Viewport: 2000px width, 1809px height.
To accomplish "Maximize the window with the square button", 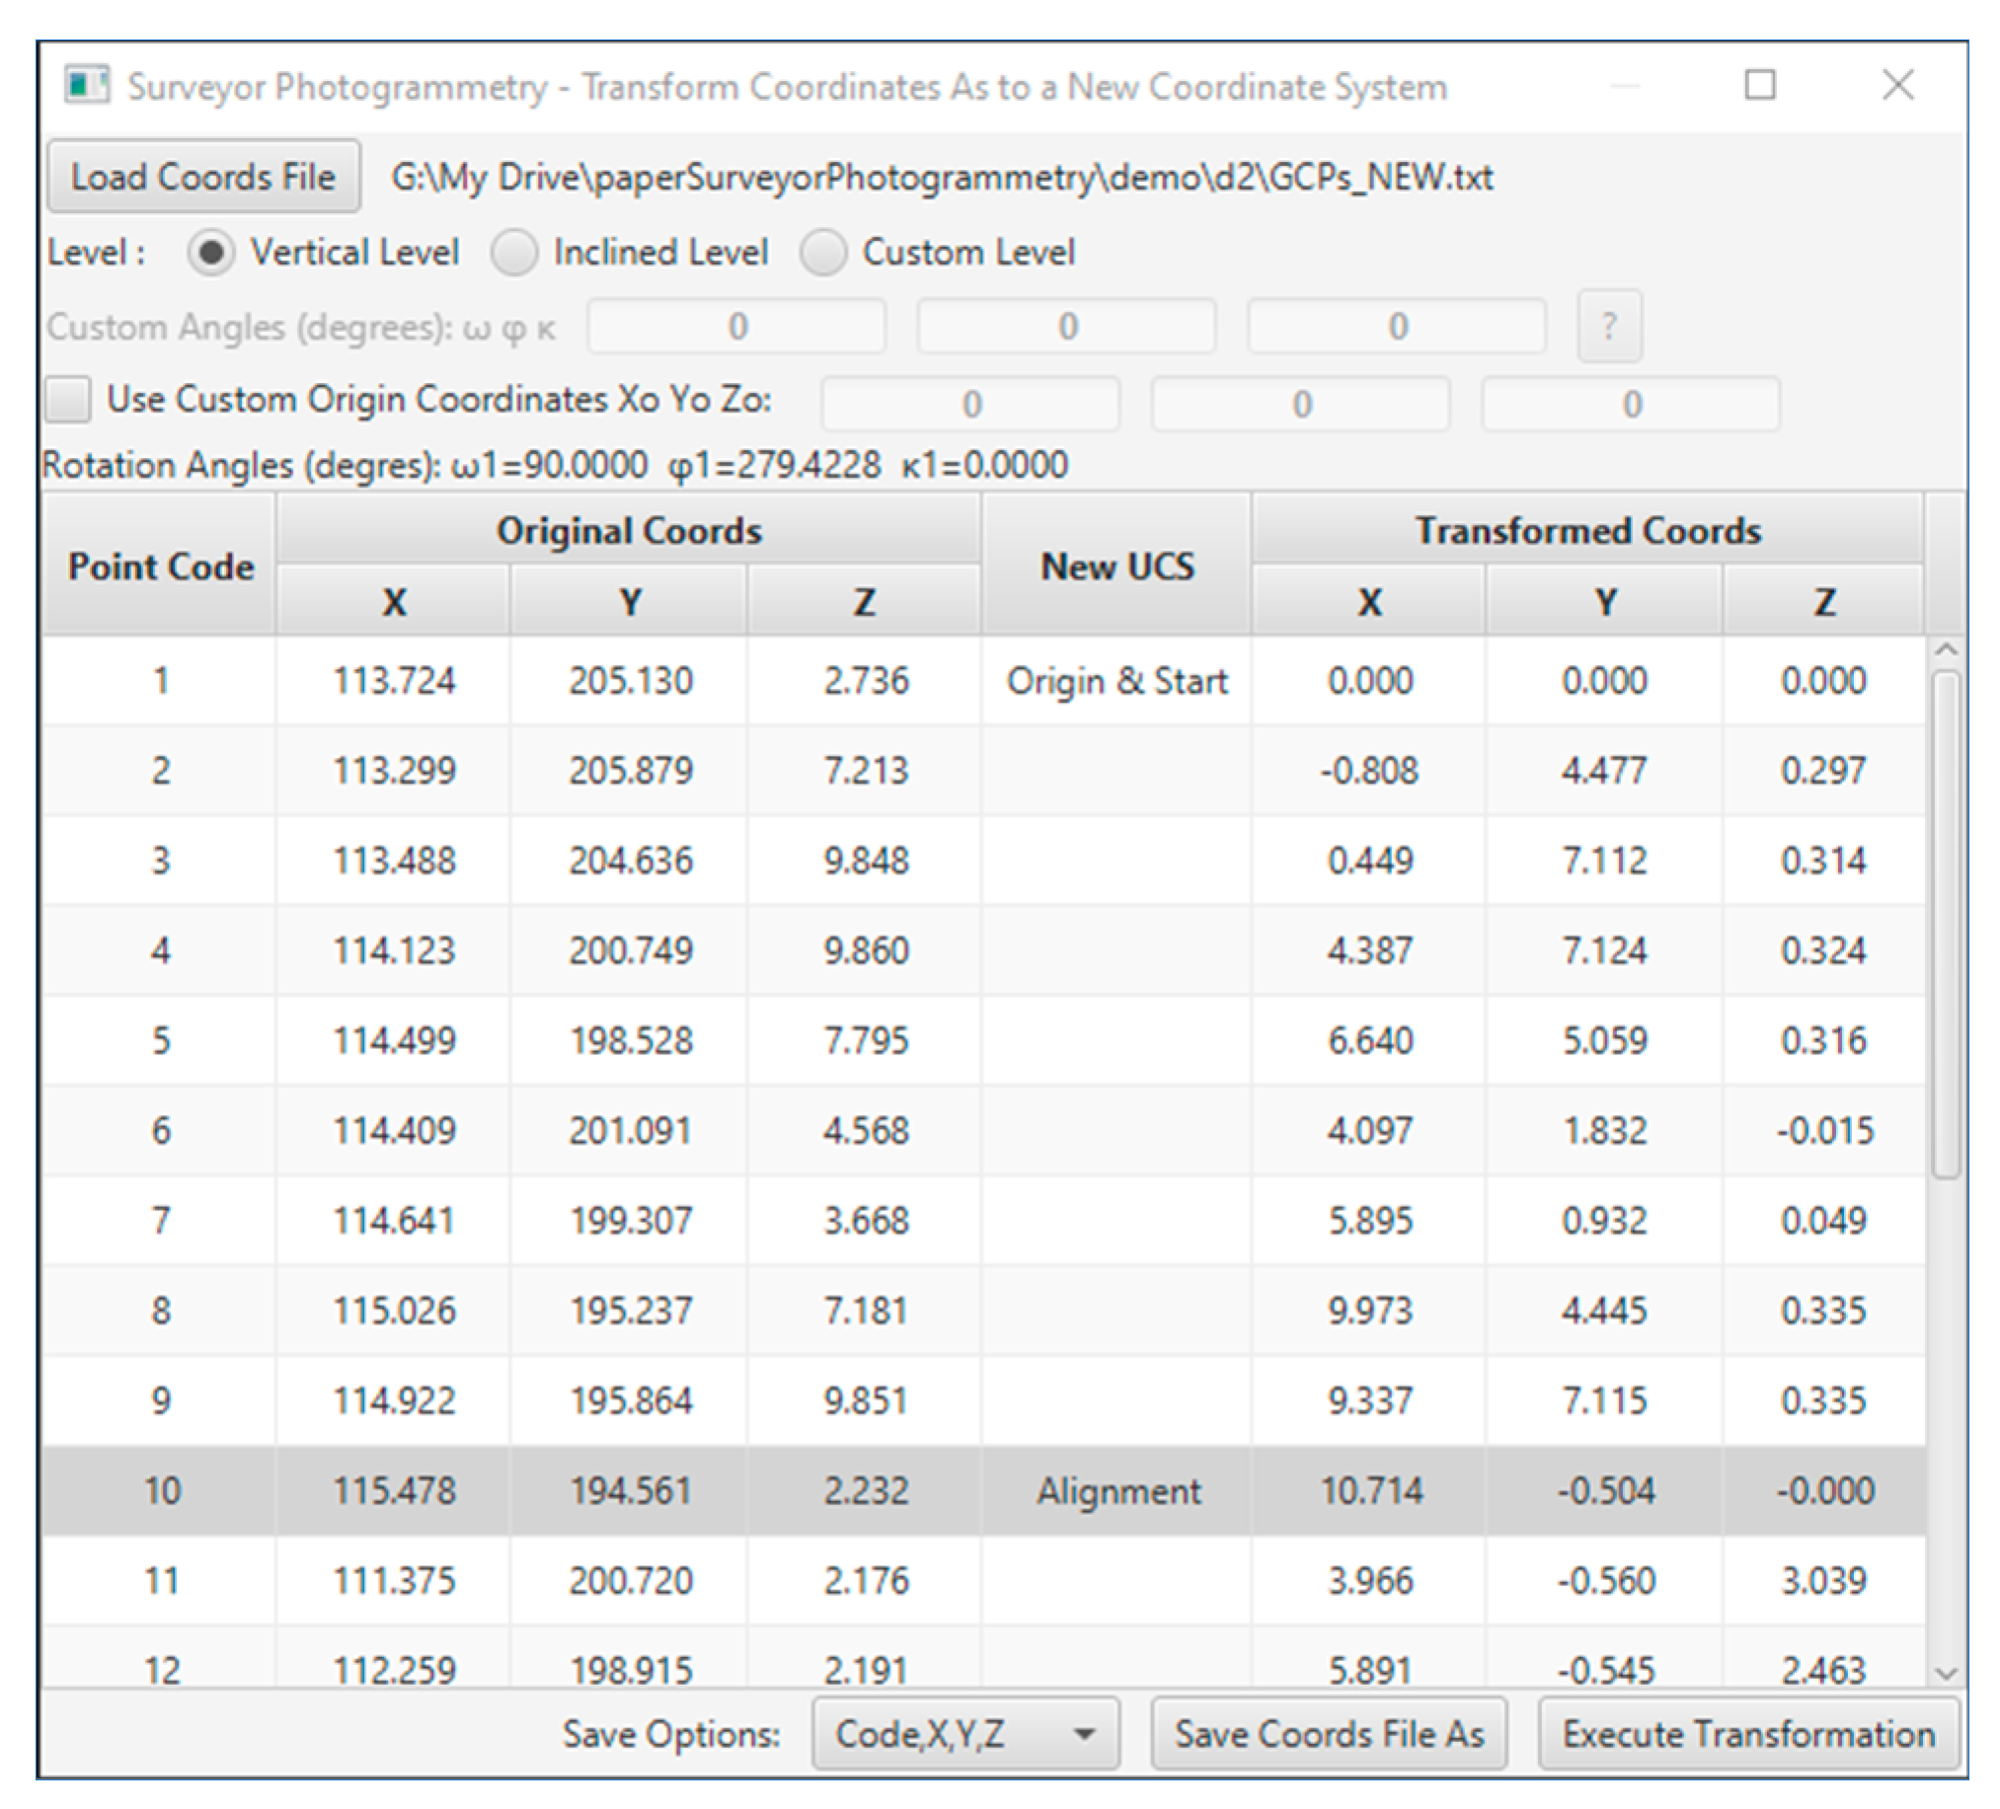I will click(1759, 85).
